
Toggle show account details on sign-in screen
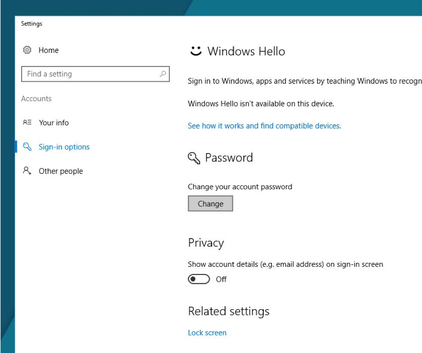click(x=199, y=279)
